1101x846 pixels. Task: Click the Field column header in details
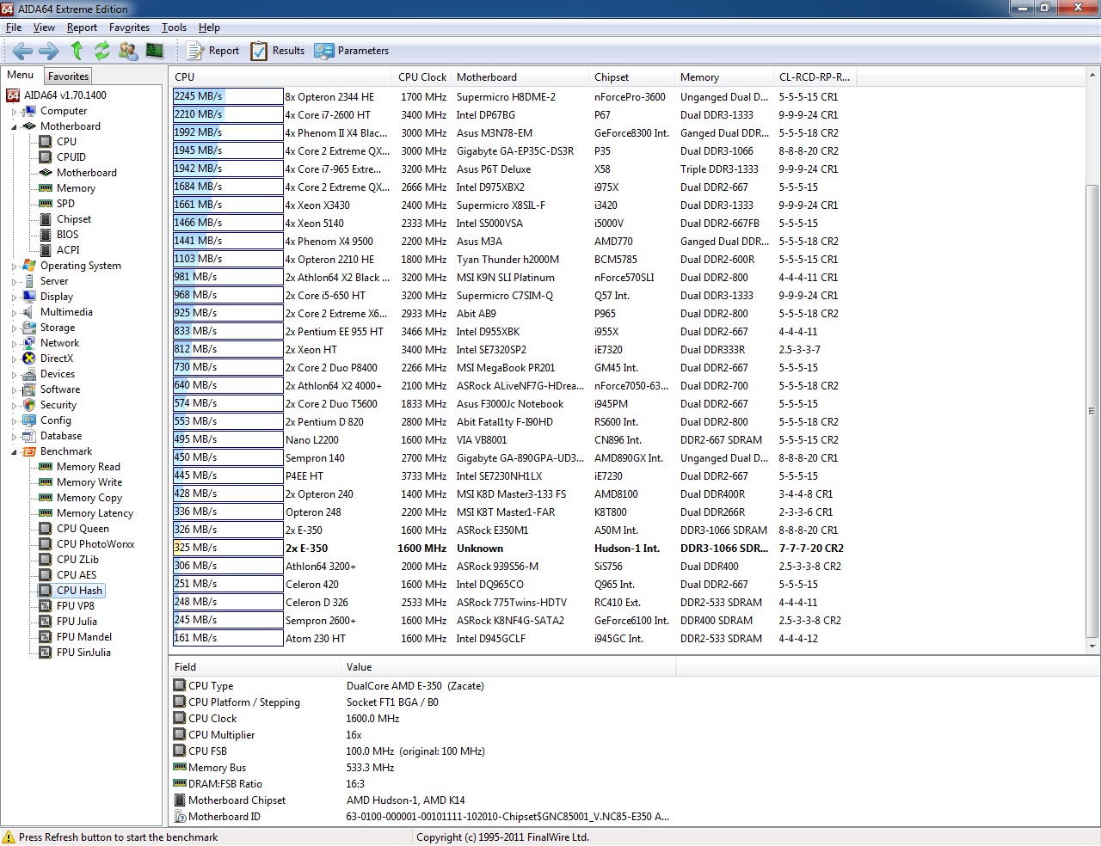click(255, 667)
